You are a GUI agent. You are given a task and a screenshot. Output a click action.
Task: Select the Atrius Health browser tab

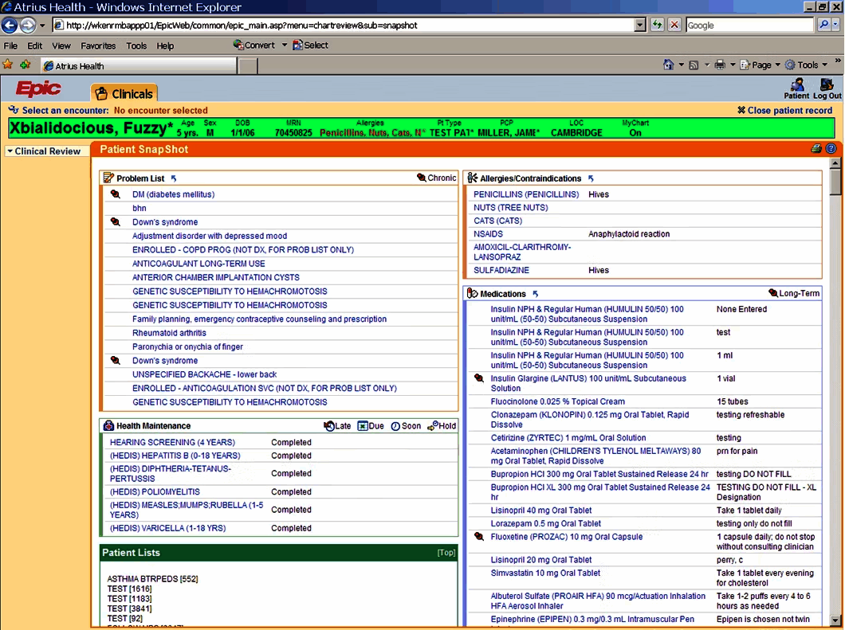click(x=139, y=65)
